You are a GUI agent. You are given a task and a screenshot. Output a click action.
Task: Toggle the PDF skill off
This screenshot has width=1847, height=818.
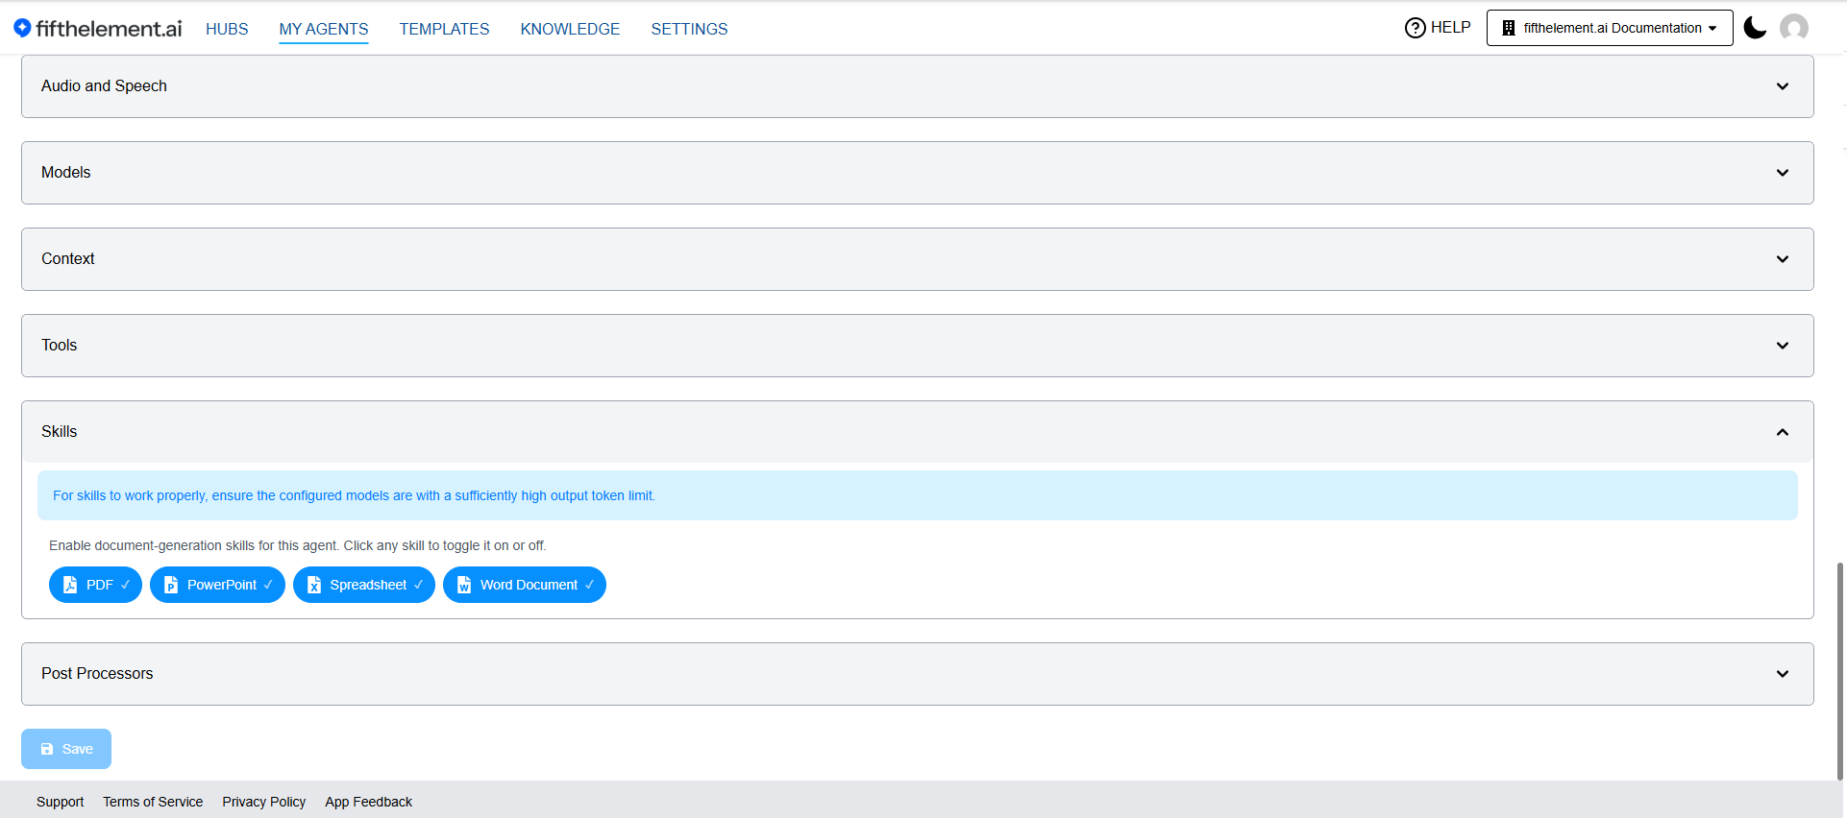pos(95,585)
